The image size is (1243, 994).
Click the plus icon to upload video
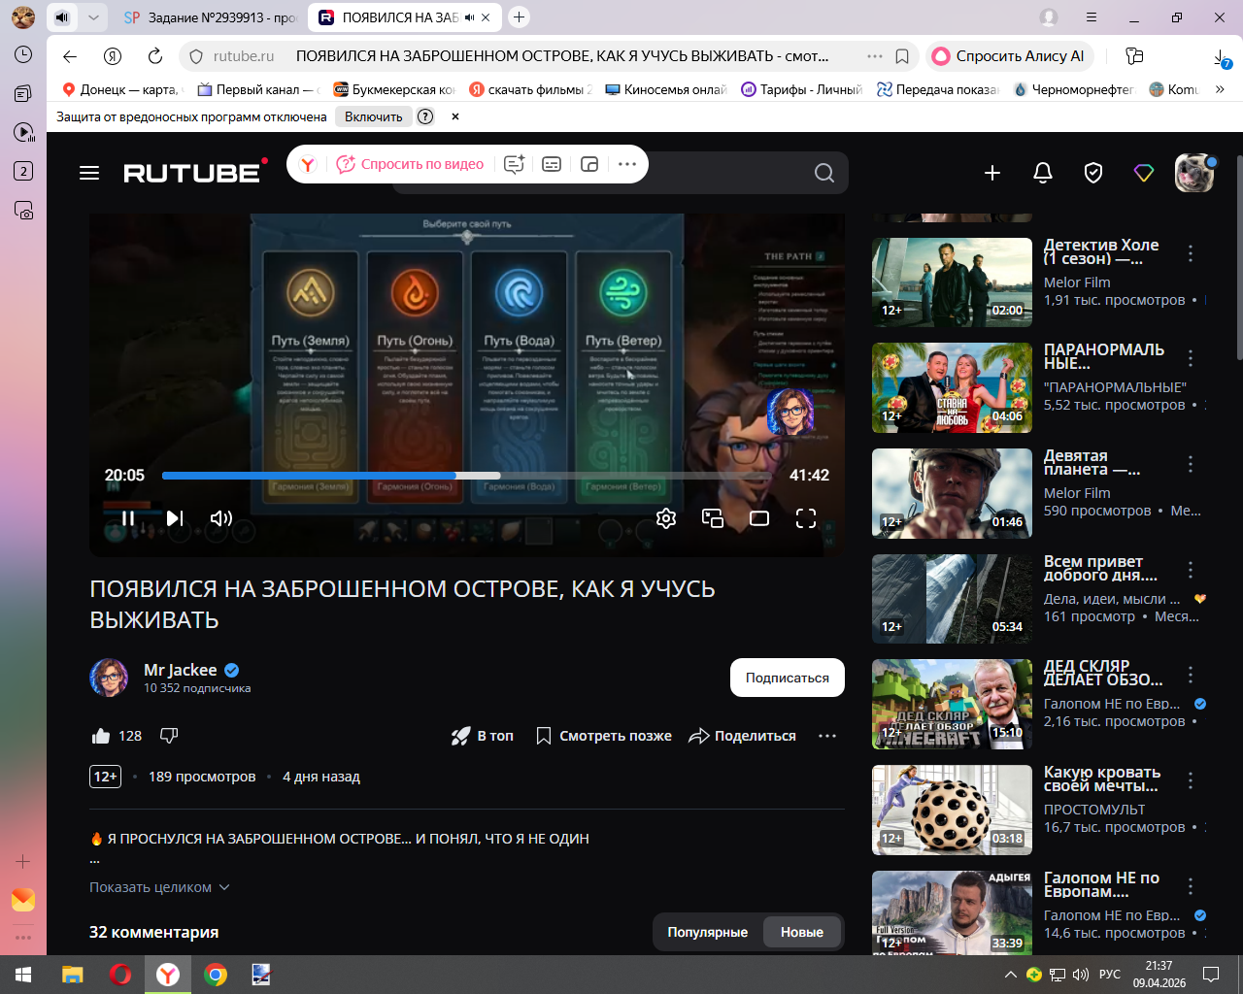coord(992,173)
